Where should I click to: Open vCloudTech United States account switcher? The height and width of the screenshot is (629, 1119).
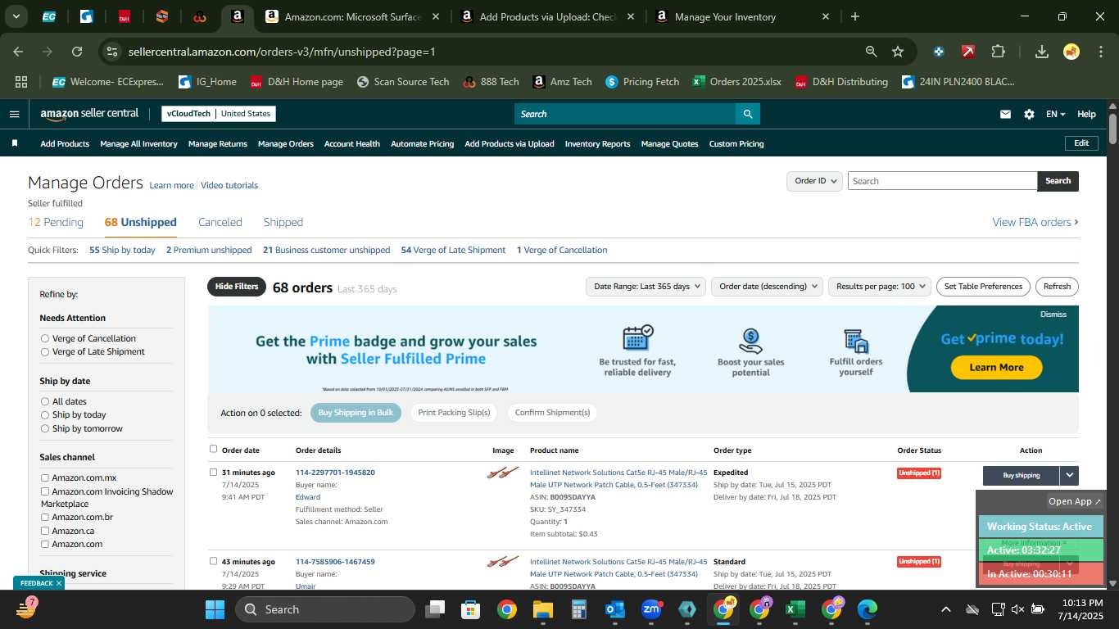[219, 114]
